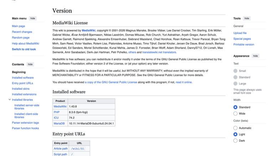Hide the Appearance panel
This screenshot has height=156, width=278.
tap(255, 56)
